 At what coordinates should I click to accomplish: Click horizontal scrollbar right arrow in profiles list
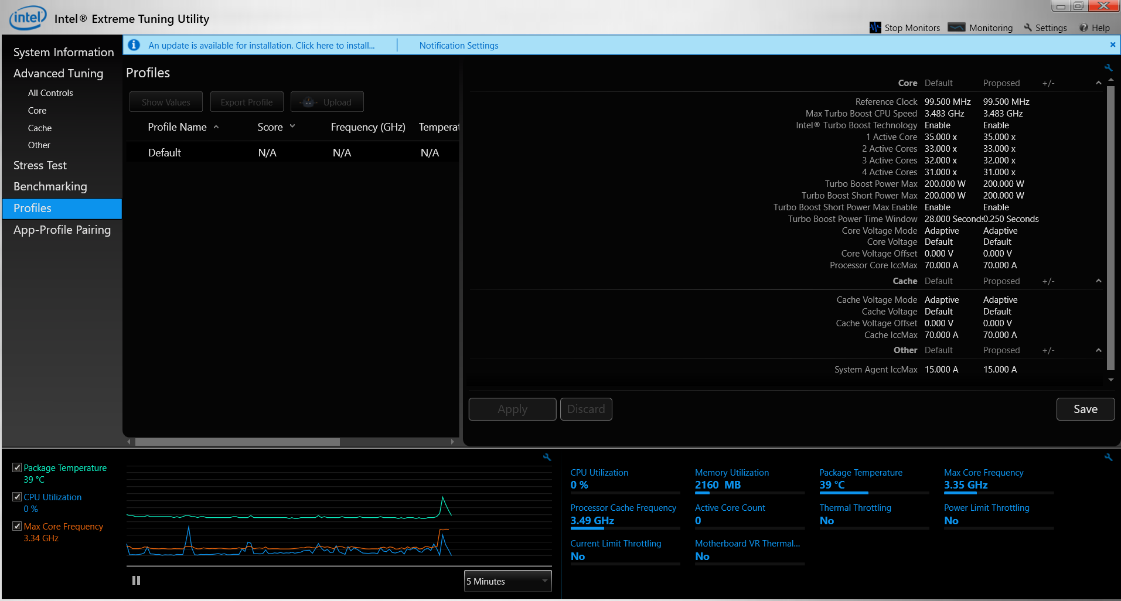[452, 442]
